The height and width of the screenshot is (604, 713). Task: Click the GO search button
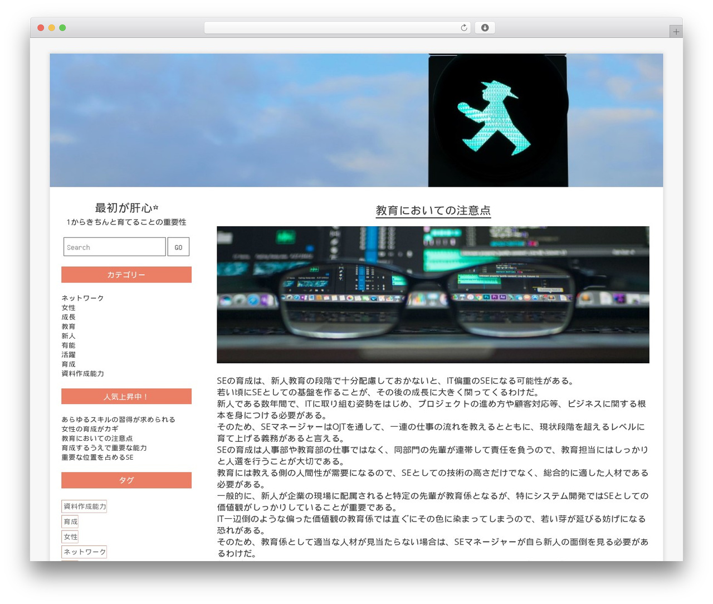click(178, 247)
